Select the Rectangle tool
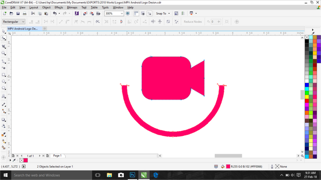Viewport: 321px width, 180px height. [4, 75]
